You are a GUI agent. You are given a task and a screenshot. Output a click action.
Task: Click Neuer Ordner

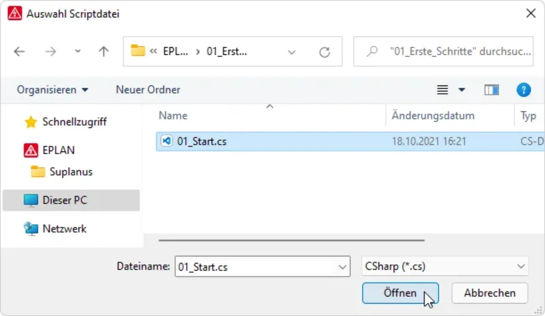click(148, 90)
